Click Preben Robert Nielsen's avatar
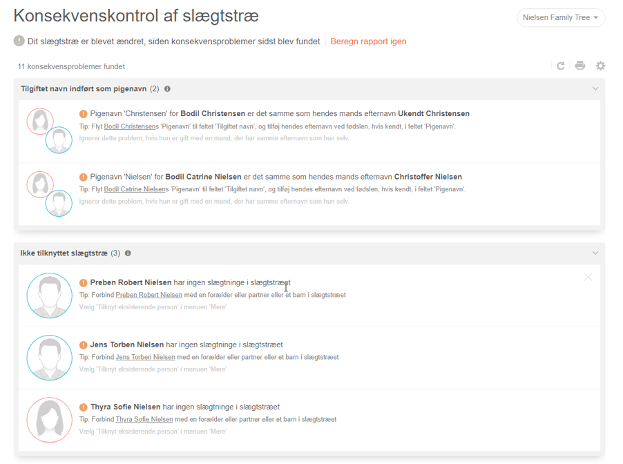This screenshot has width=623, height=464. tap(50, 296)
